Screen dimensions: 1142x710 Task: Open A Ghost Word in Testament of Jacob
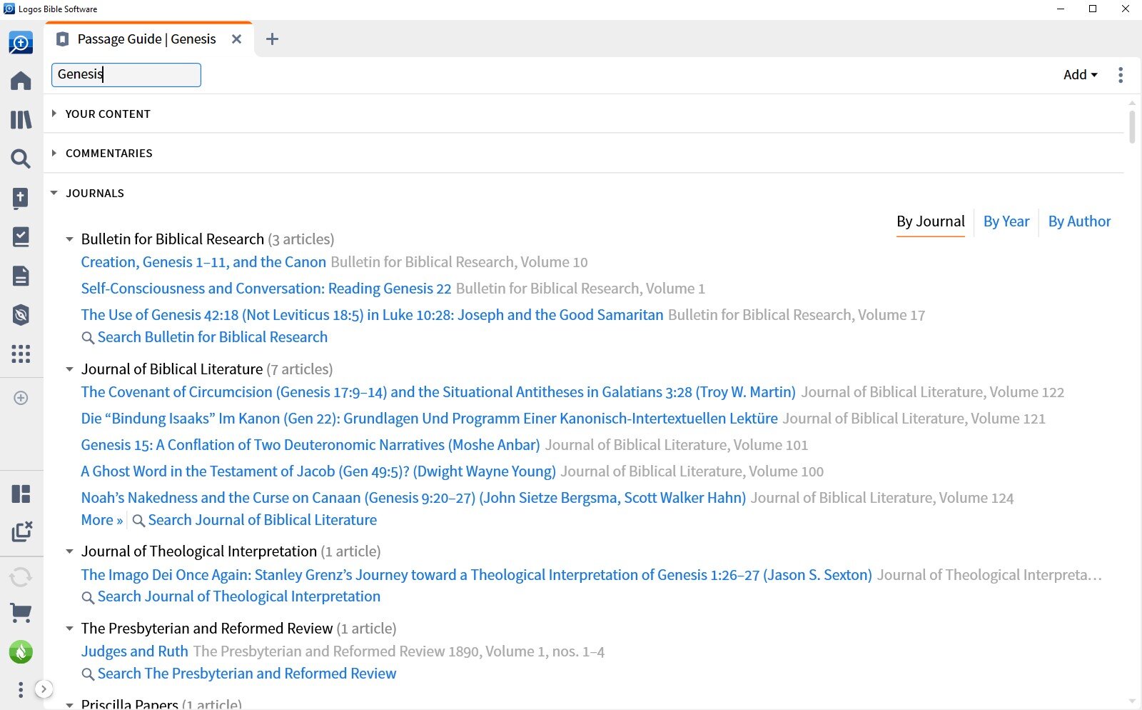point(318,471)
